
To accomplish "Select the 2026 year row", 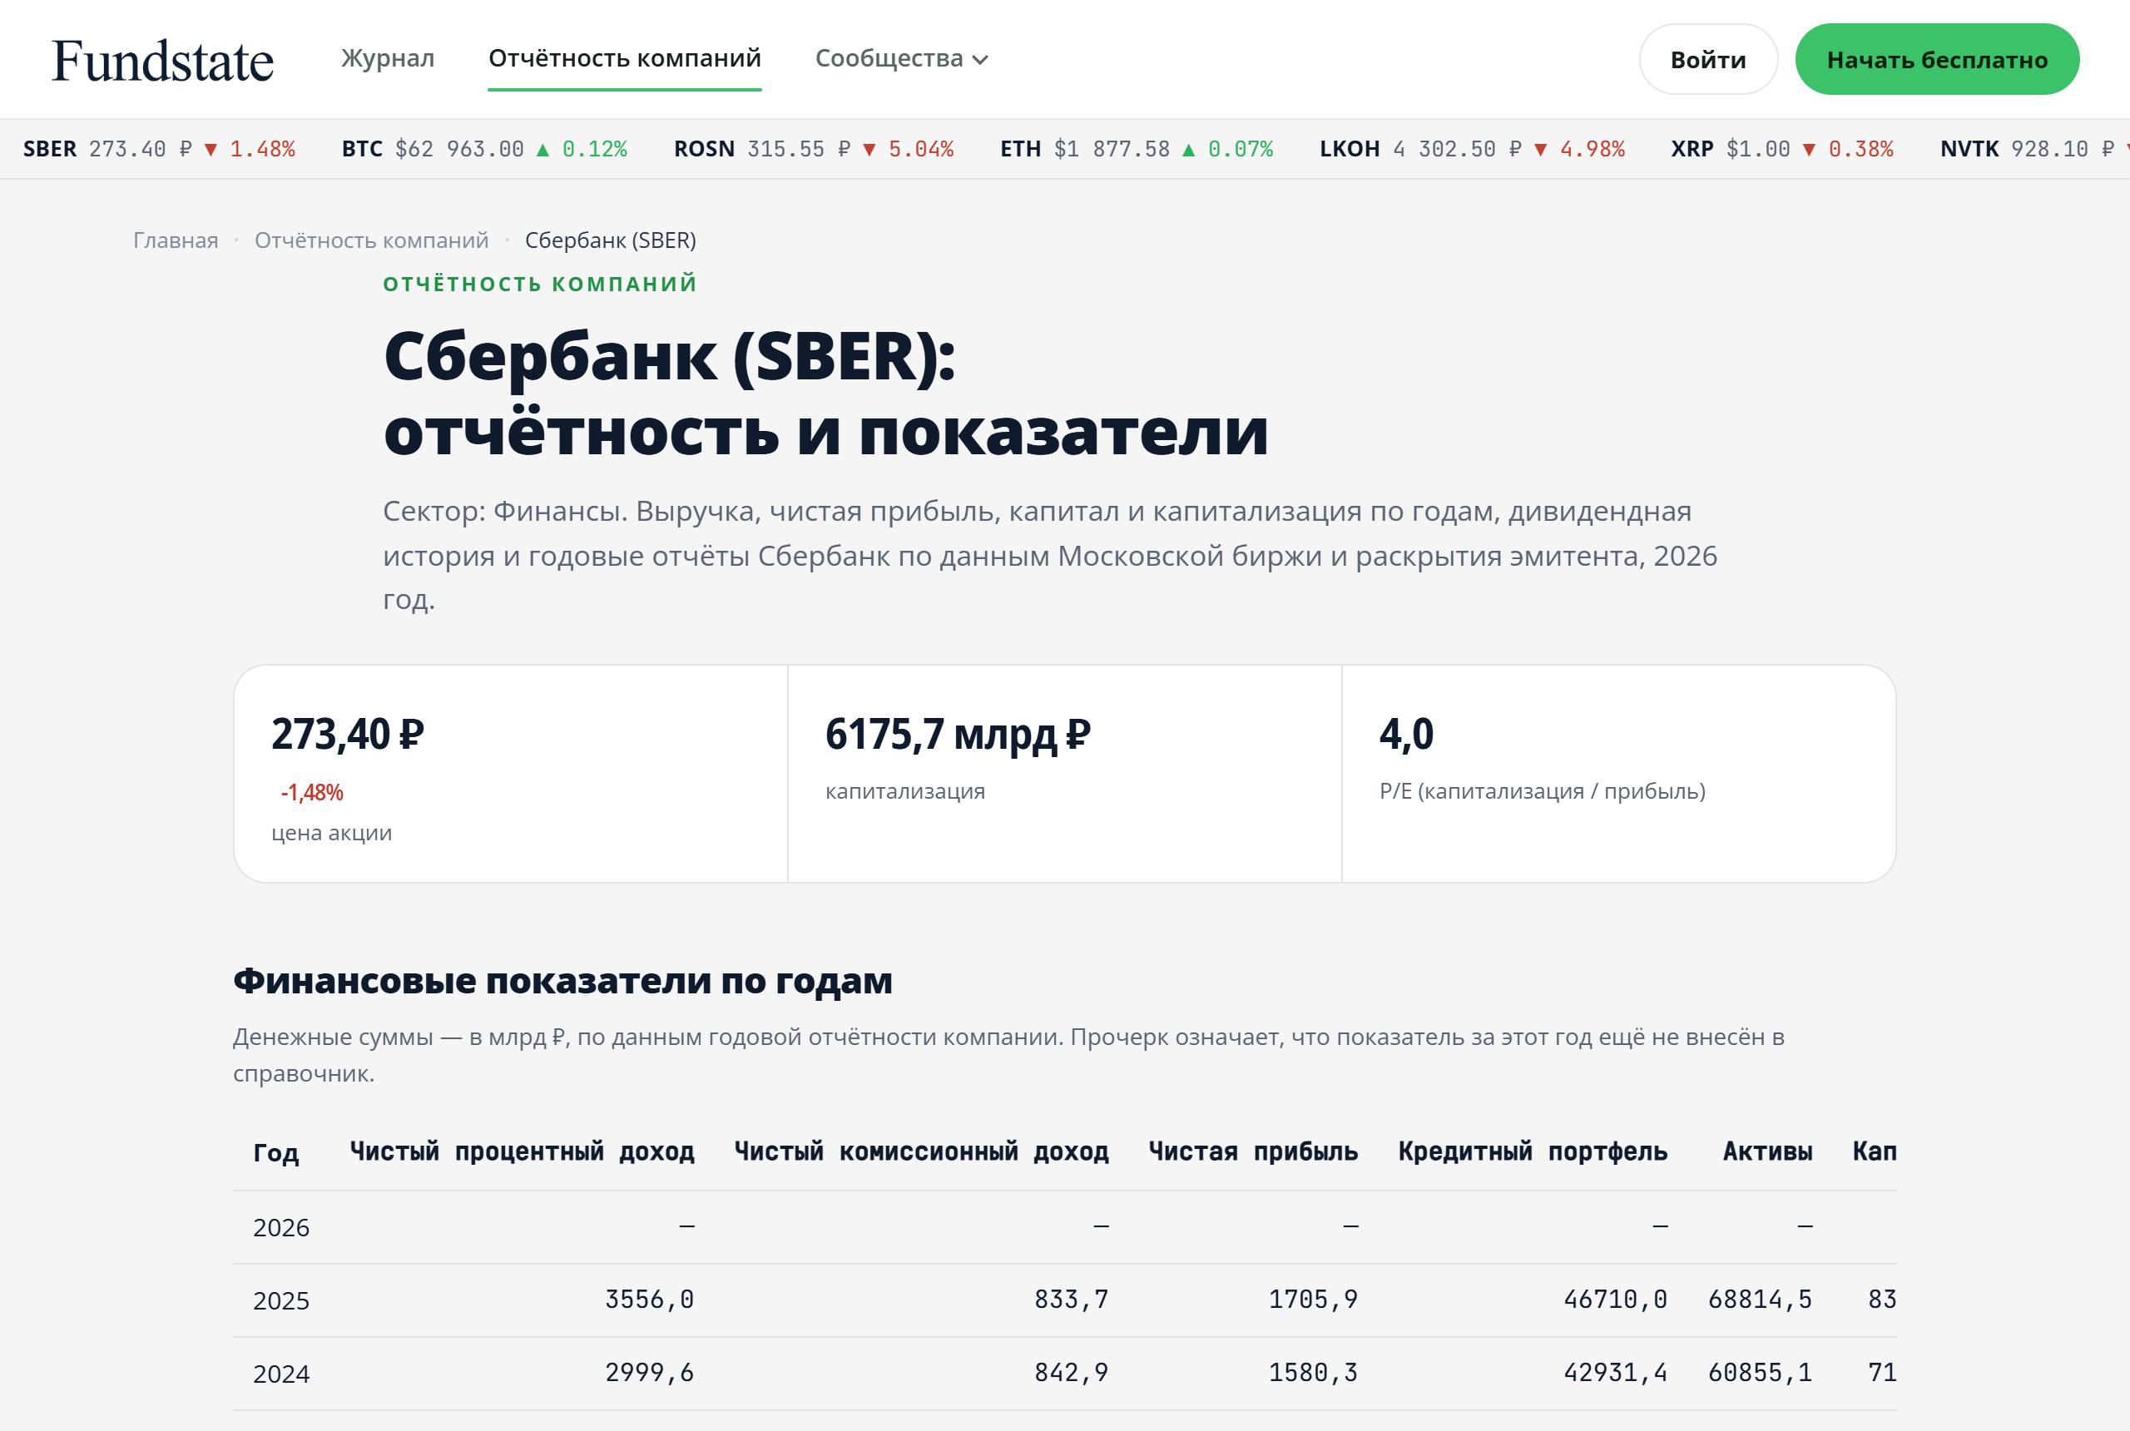I will click(x=1064, y=1227).
